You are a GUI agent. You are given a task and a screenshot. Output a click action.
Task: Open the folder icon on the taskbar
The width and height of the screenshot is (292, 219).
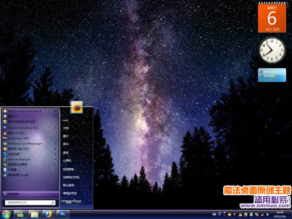[x=34, y=214]
